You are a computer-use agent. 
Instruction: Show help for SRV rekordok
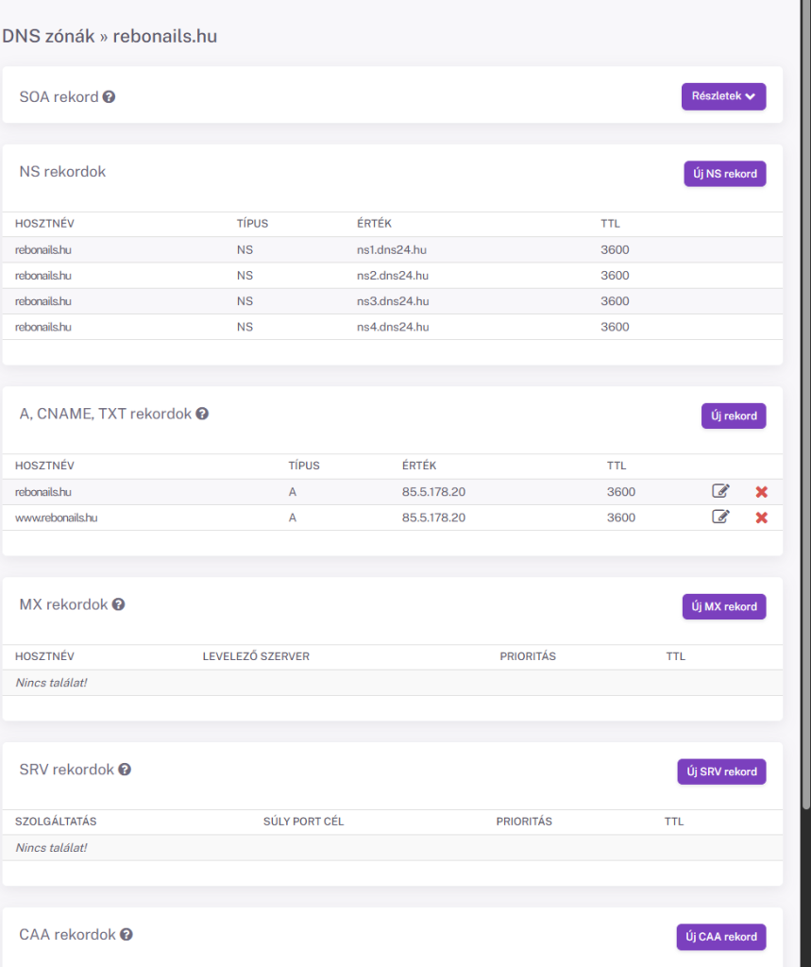coord(125,770)
